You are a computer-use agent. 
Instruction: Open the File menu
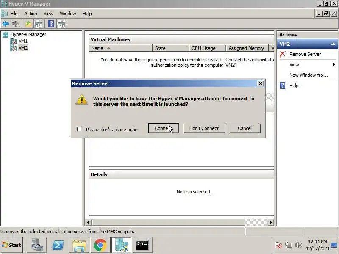pyautogui.click(x=14, y=14)
